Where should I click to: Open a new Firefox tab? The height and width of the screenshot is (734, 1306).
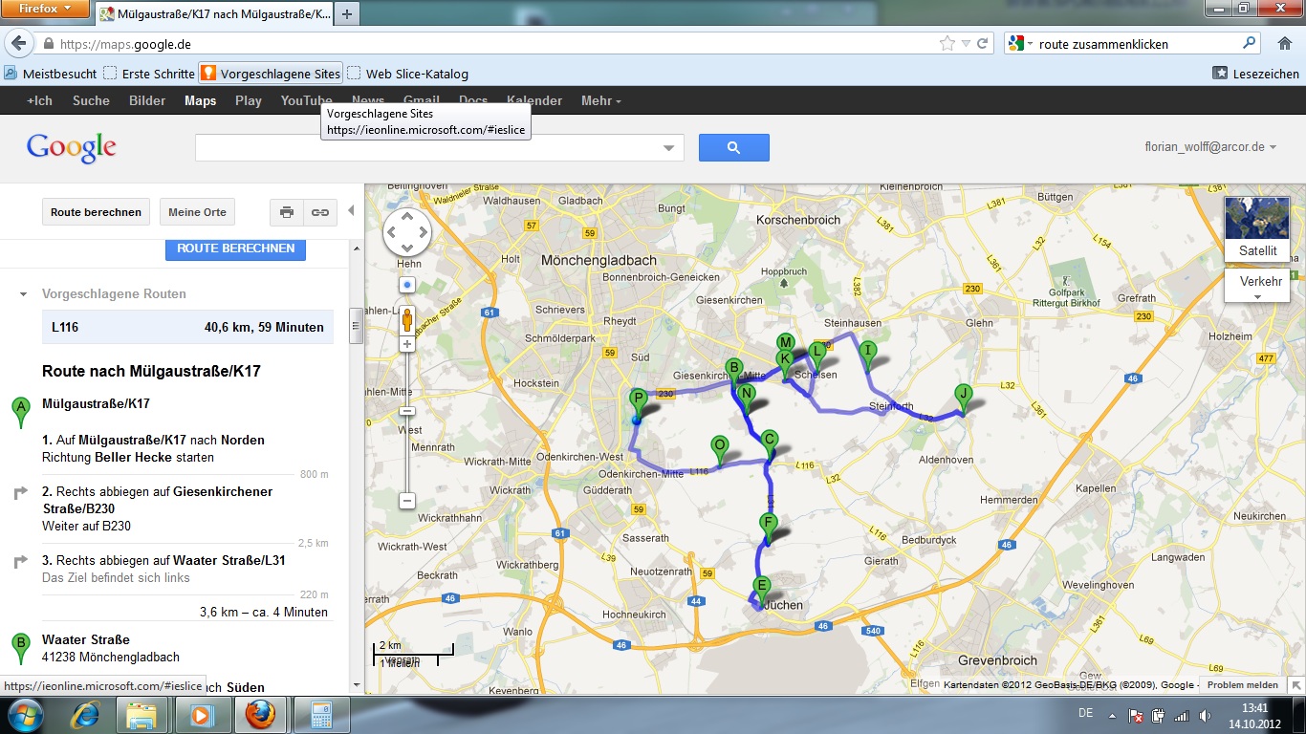pos(346,14)
